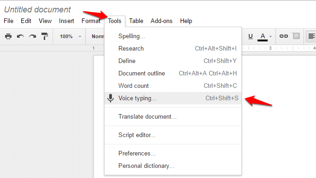Click the microphone icon beside Voice typing
The image size is (316, 178).
pos(111,98)
